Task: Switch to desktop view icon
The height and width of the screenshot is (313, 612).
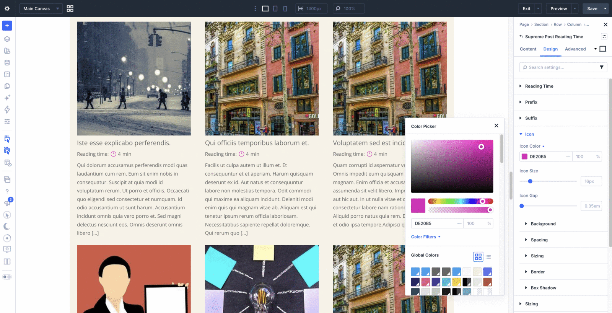Action: pos(265,8)
